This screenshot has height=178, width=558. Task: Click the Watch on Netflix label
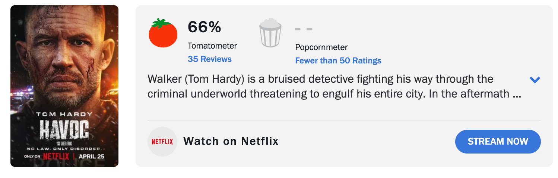[x=231, y=141]
